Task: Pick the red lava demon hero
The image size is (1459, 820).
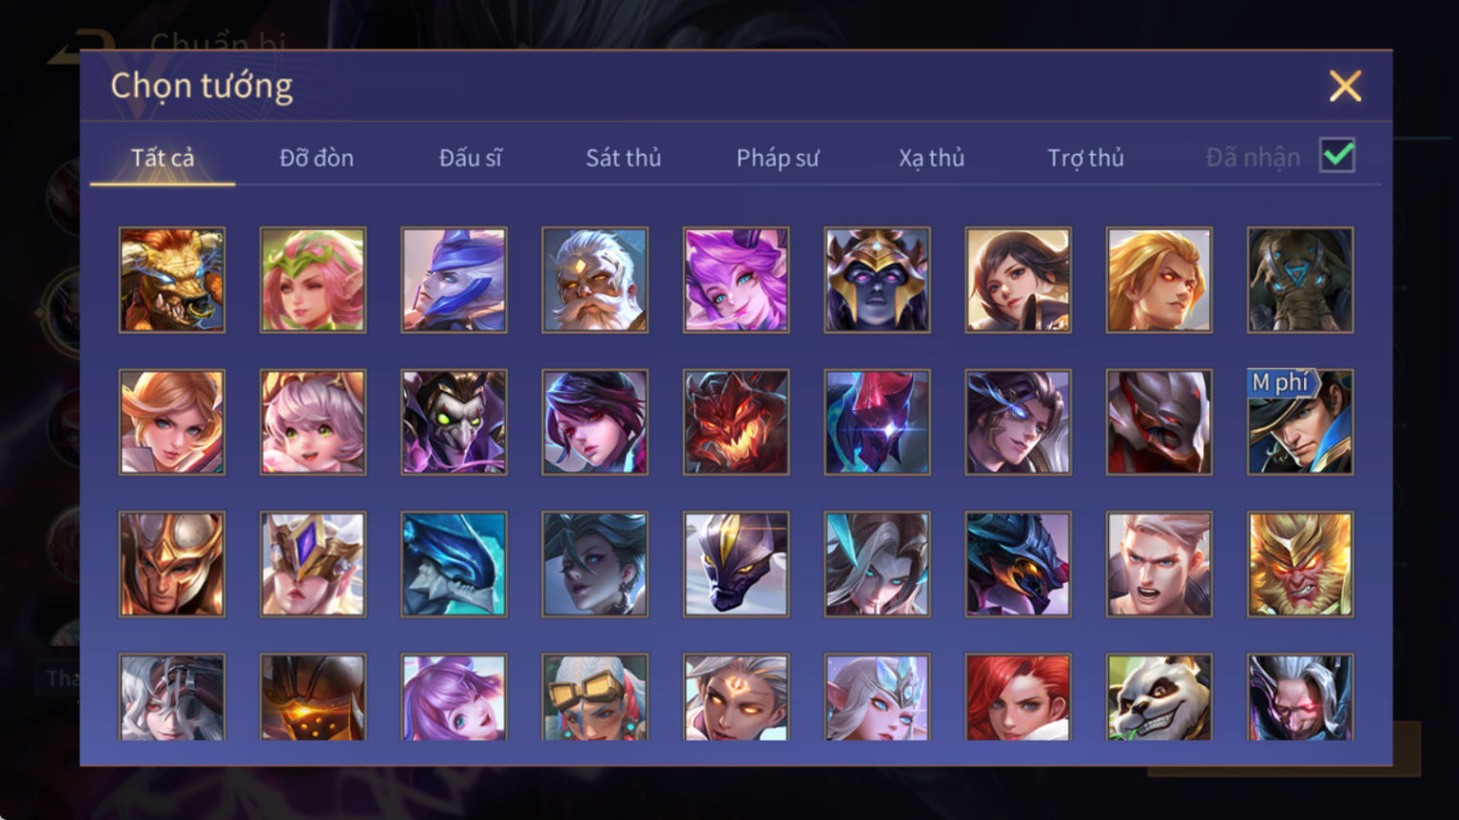Action: point(736,421)
